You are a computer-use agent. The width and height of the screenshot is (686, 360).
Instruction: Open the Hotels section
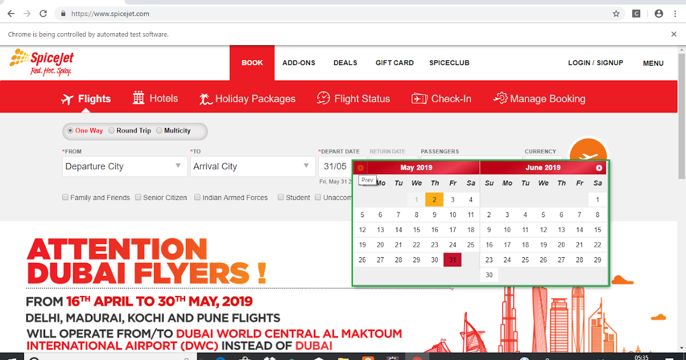(x=155, y=98)
